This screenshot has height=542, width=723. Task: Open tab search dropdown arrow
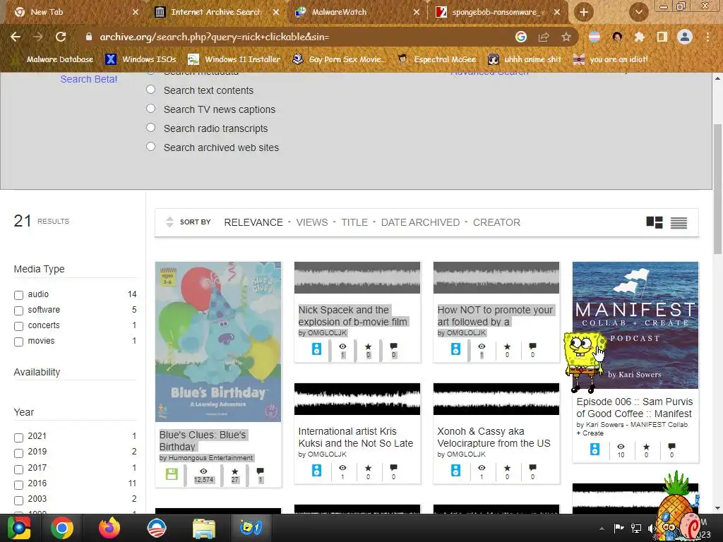638,12
